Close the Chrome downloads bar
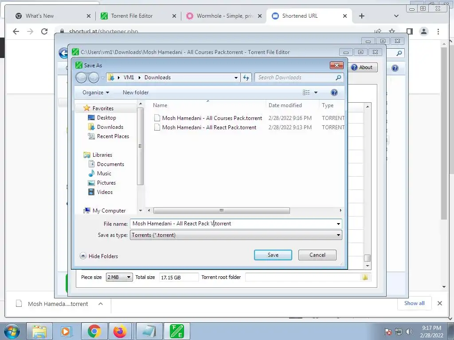Screen dimensions: 454x340 pos(439,303)
